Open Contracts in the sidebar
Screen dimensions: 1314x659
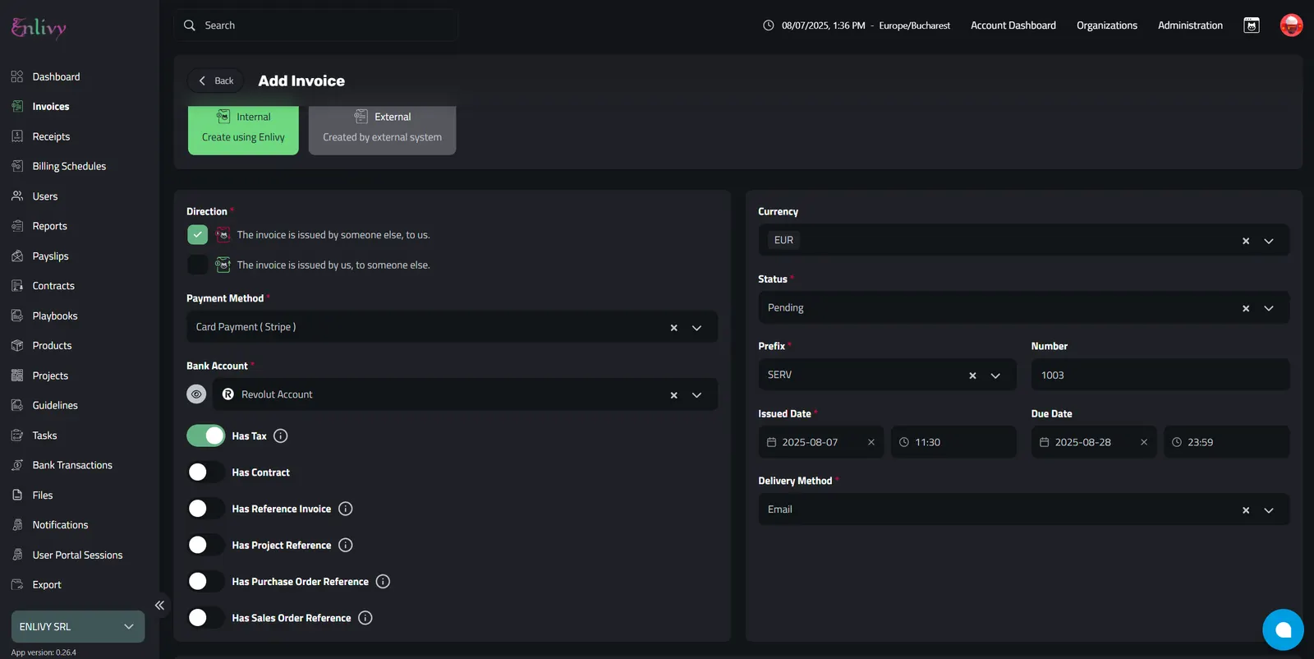click(53, 286)
